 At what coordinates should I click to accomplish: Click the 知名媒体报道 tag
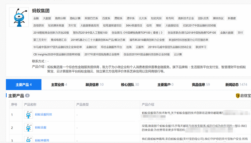coord(56,25)
